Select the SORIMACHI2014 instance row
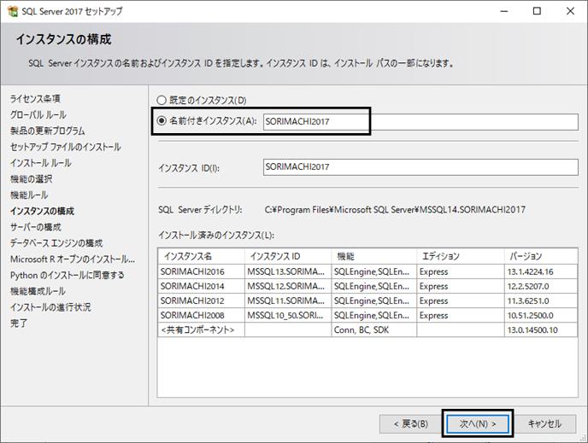Screen dimensions: 588x443 click(367, 286)
